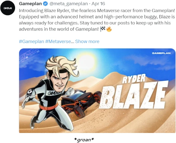Click the *groan* caption text
176x143 pixels.
click(x=84, y=140)
